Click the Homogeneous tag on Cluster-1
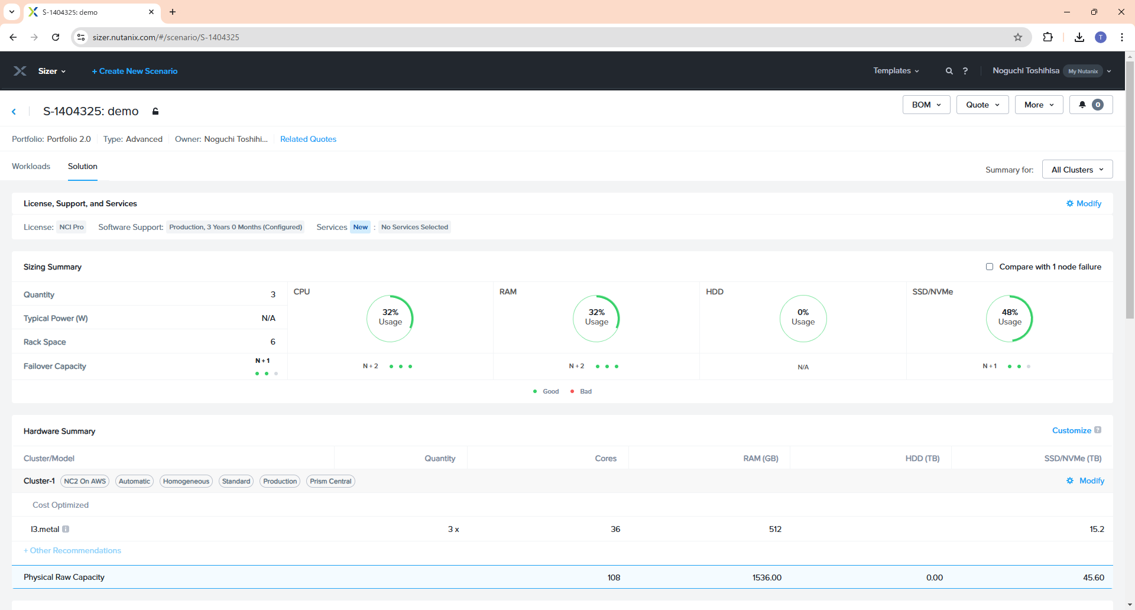This screenshot has width=1135, height=610. tap(186, 481)
